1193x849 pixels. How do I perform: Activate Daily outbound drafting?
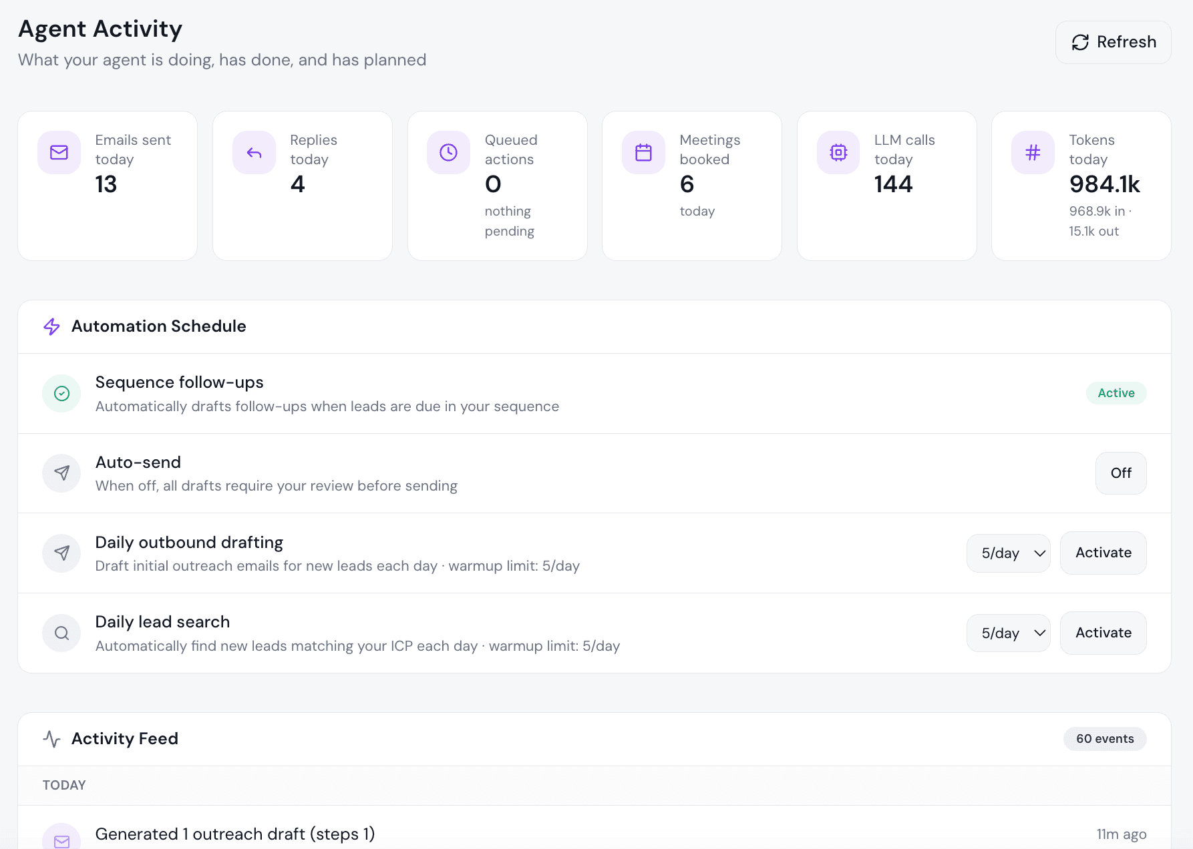pyautogui.click(x=1103, y=553)
